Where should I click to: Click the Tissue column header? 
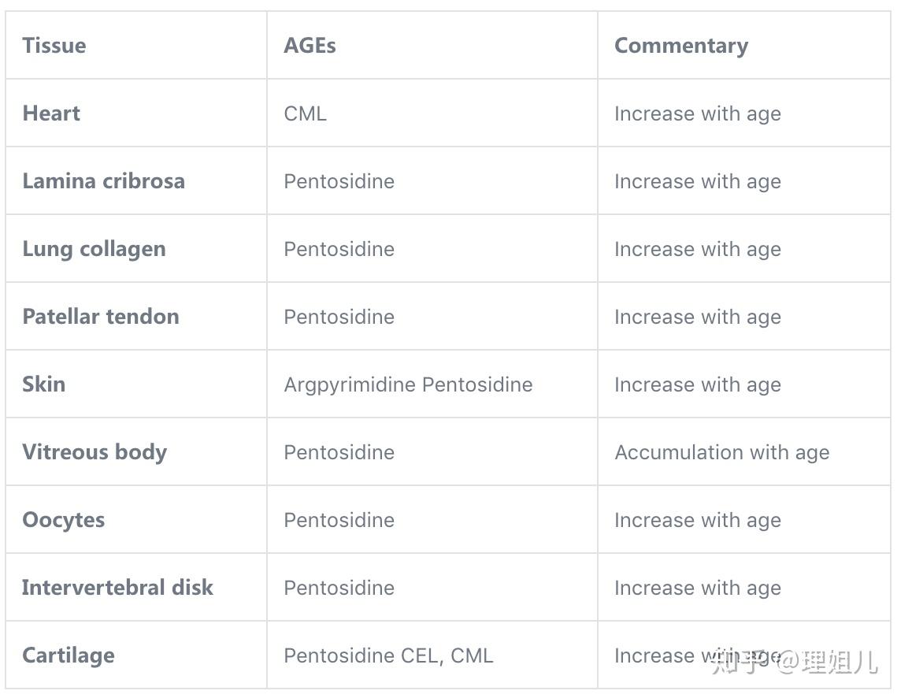pos(54,46)
